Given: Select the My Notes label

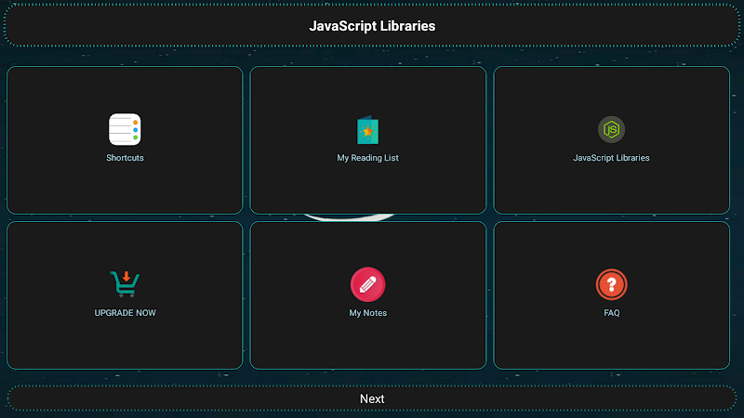Looking at the screenshot, I should tap(367, 313).
